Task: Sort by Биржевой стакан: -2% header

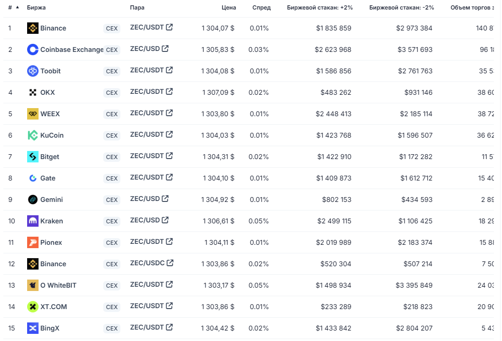Action: [x=402, y=7]
